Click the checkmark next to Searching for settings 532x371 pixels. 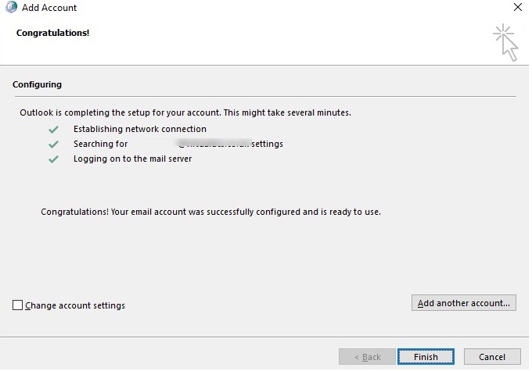tap(53, 144)
